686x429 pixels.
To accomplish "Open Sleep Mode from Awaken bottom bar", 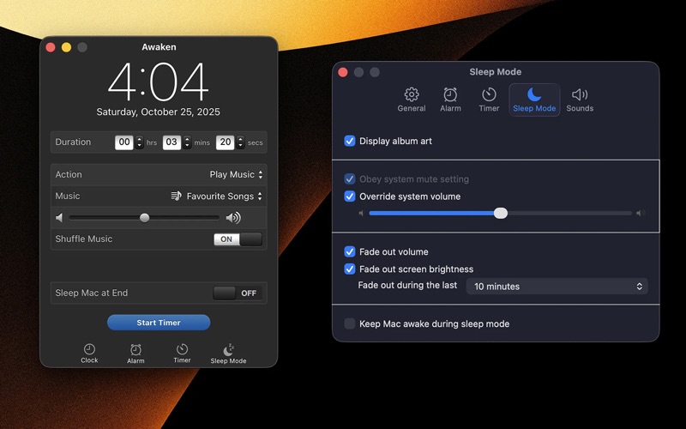I will (x=228, y=353).
